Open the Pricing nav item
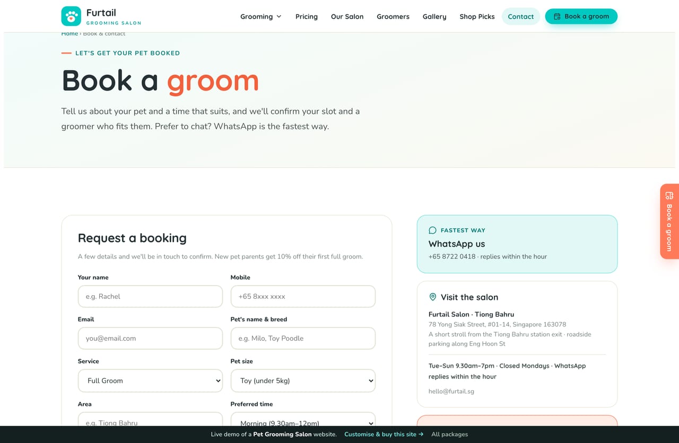Viewport: 679px width, 443px height. pyautogui.click(x=307, y=16)
